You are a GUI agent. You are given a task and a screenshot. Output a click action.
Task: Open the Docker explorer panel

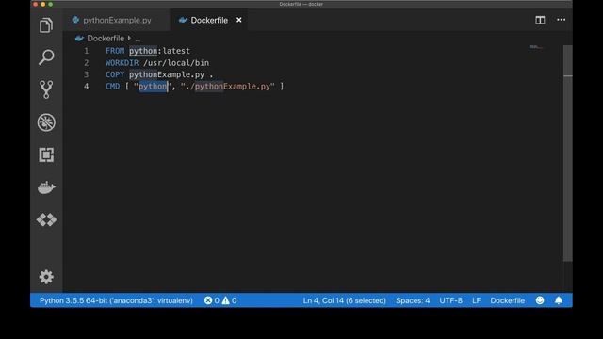click(x=46, y=187)
